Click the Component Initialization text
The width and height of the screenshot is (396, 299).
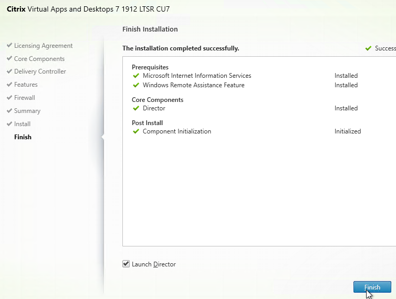click(177, 131)
